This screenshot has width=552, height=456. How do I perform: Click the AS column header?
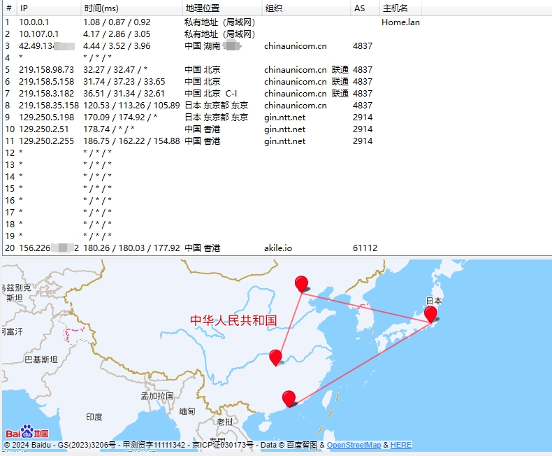tap(365, 8)
